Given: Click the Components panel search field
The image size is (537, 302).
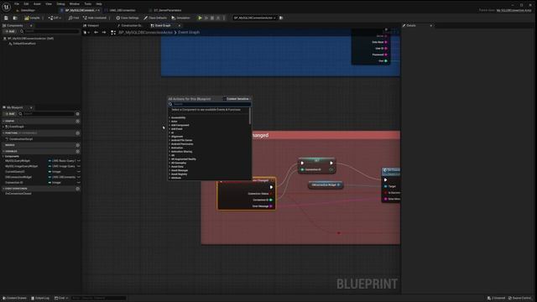Looking at the screenshot, I should point(50,31).
